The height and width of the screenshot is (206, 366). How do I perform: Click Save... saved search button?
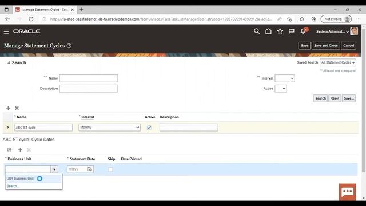click(349, 98)
